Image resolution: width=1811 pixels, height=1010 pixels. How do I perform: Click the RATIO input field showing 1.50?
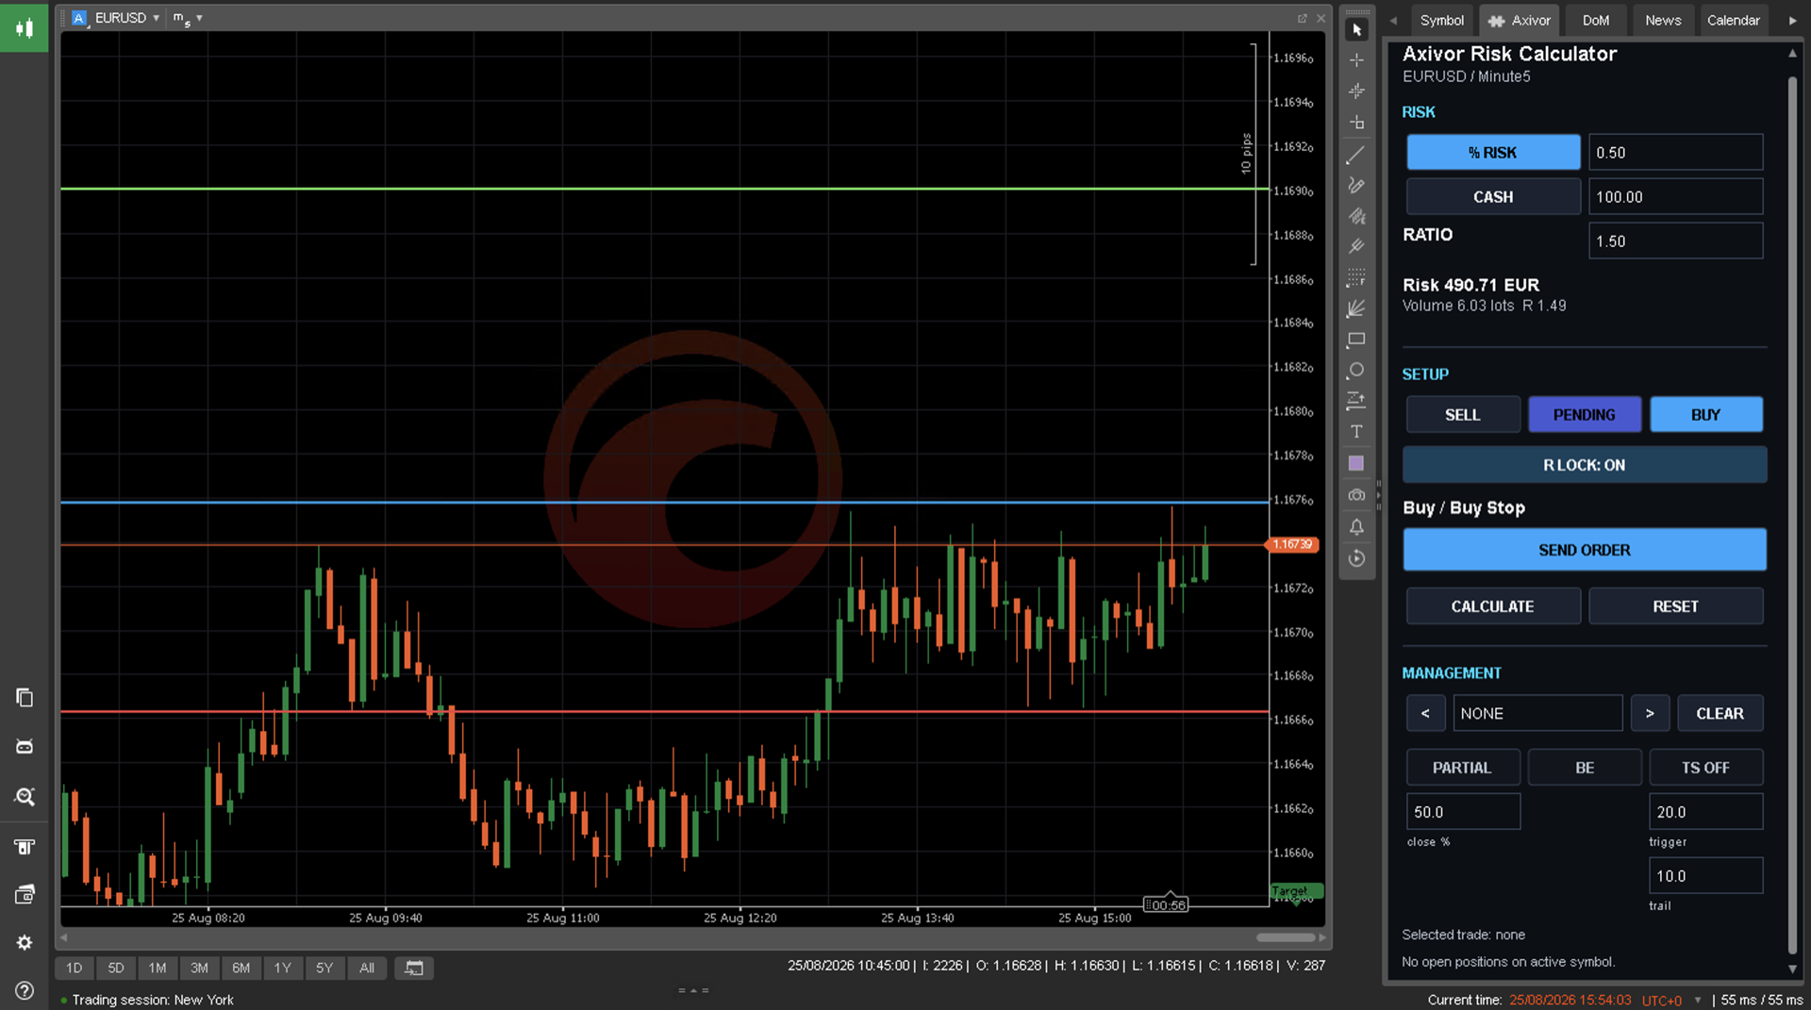click(x=1676, y=240)
